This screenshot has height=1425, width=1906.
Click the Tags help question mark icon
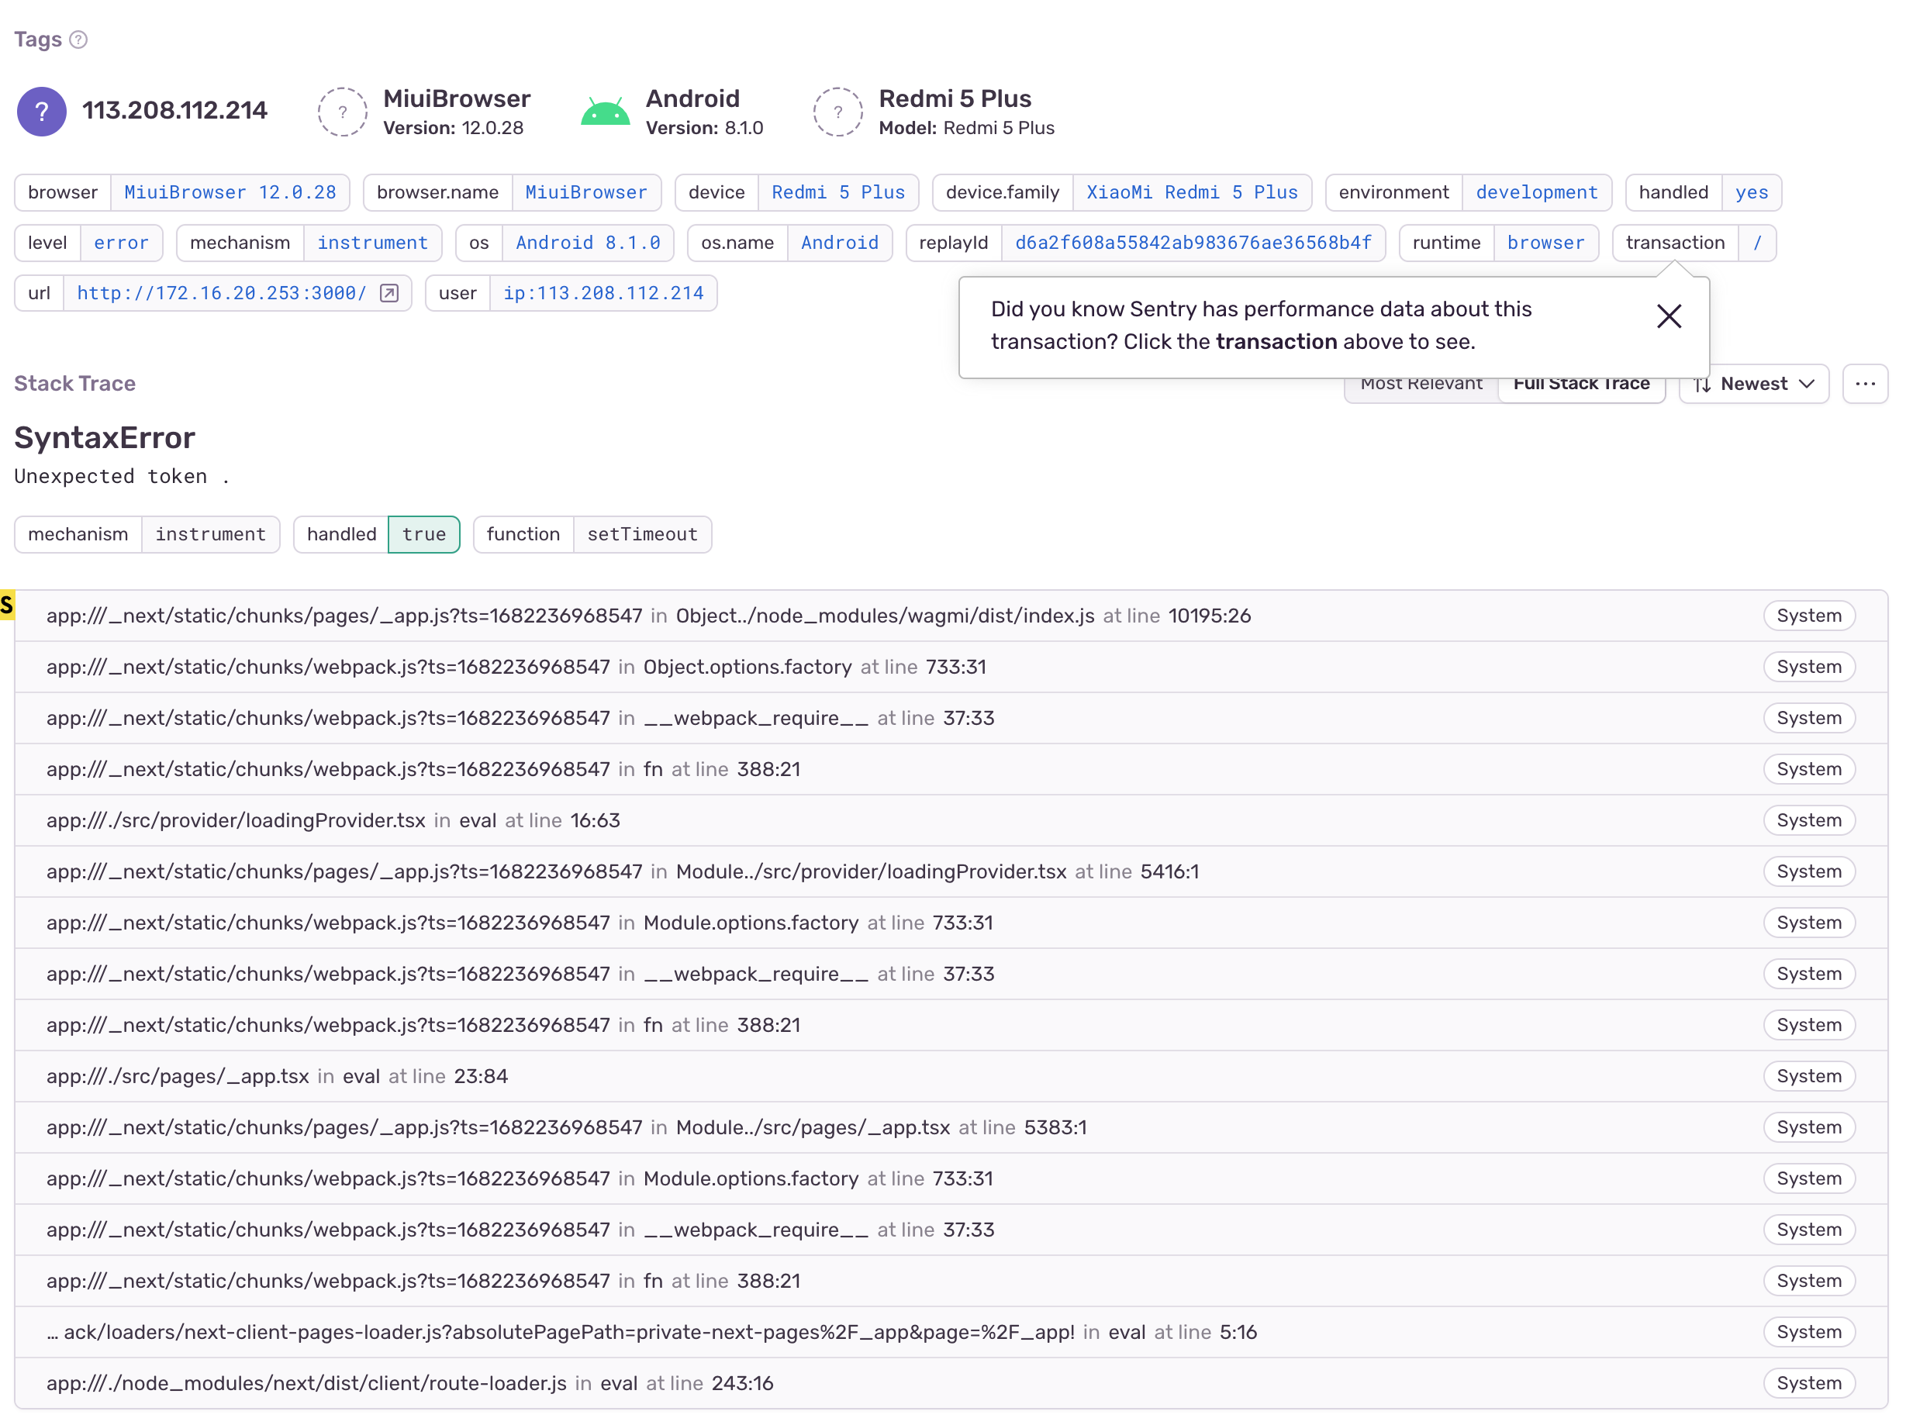click(79, 39)
